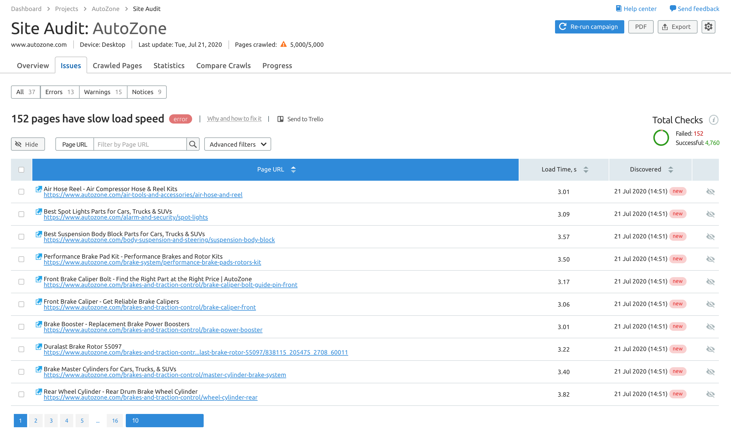The width and height of the screenshot is (731, 433).
Task: Open external link icon for Suspension Body Block row
Action: point(38,234)
